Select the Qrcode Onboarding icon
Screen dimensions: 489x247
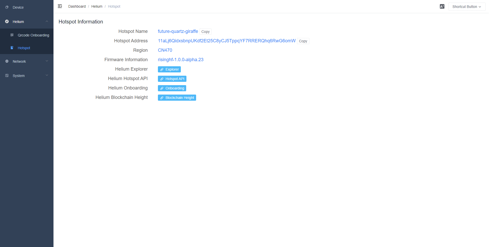12,35
